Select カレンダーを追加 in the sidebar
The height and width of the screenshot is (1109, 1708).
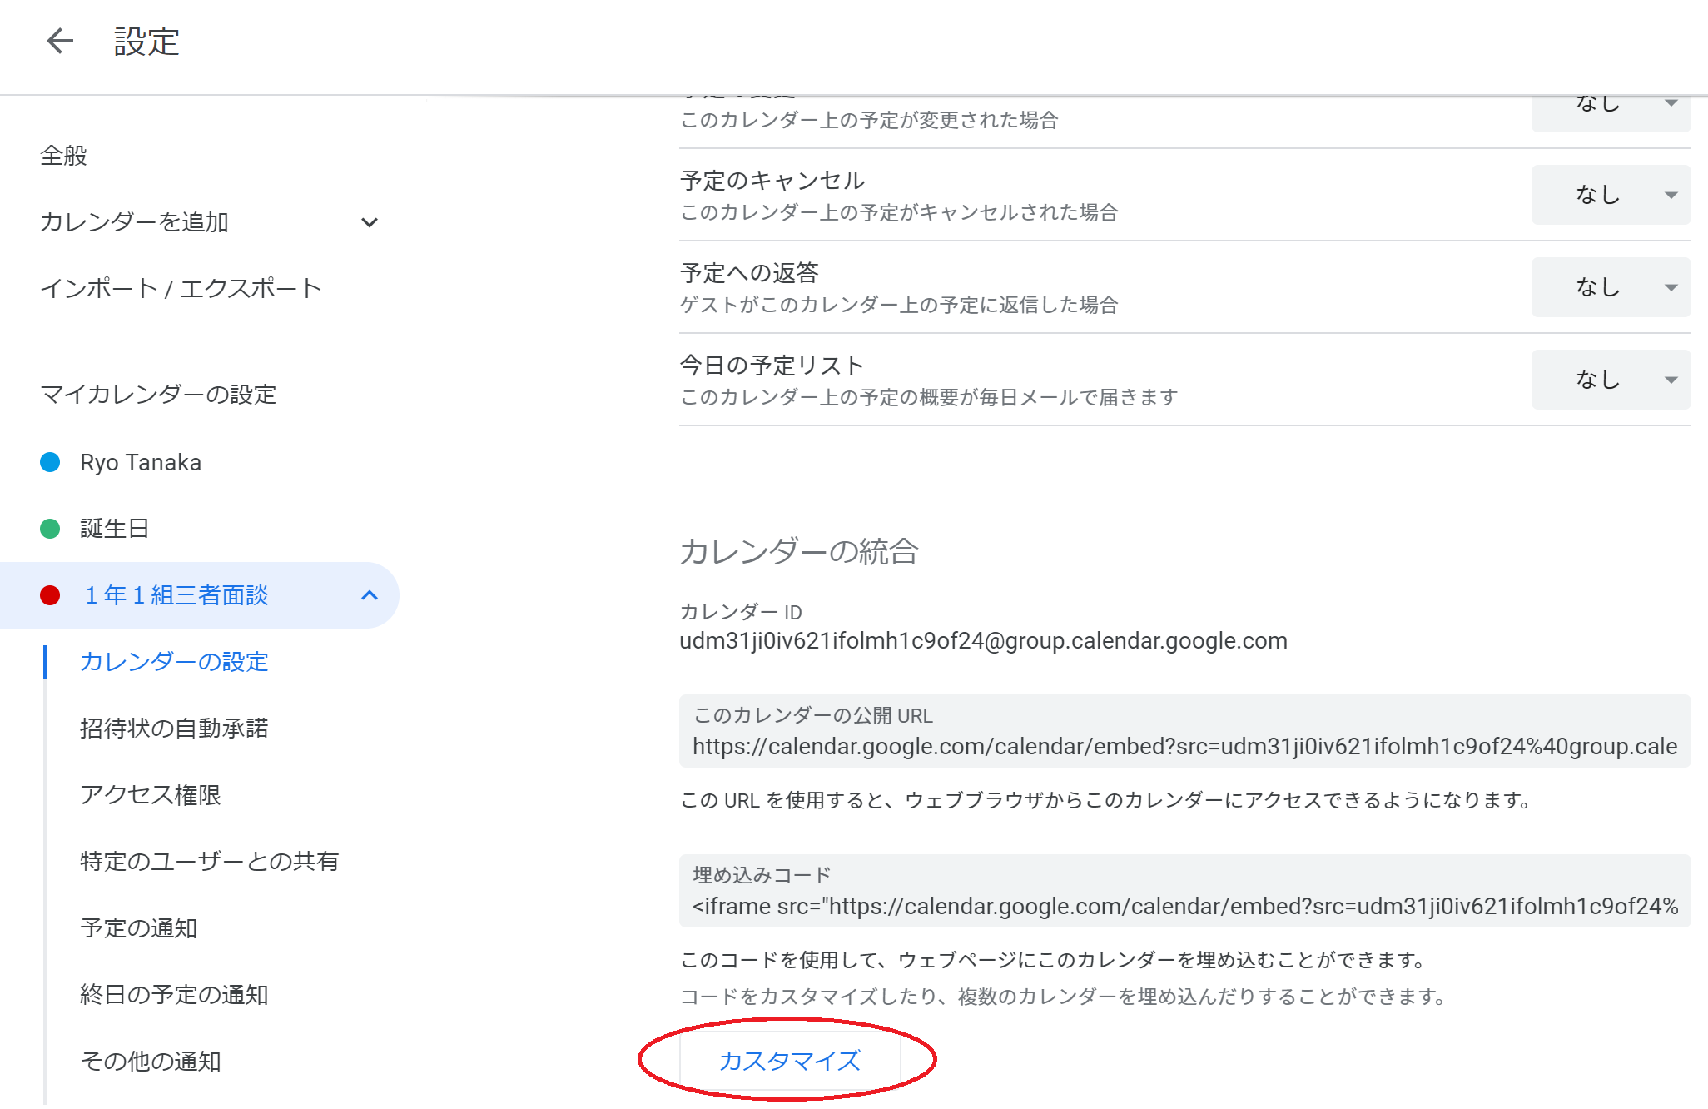(134, 222)
